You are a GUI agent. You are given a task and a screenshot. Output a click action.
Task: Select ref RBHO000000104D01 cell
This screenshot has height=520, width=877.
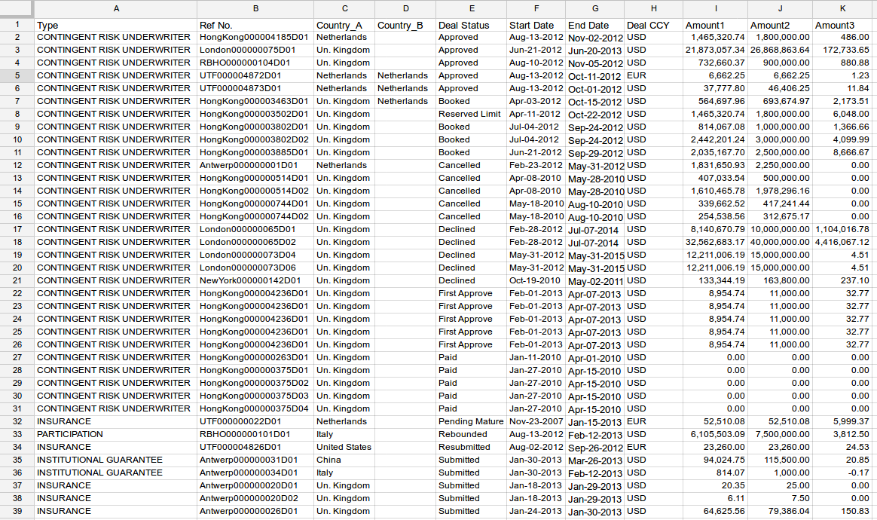[255, 63]
